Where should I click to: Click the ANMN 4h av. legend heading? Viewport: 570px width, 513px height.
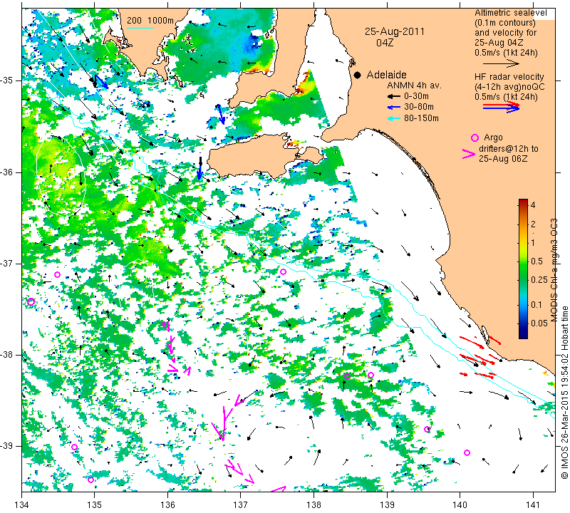(x=414, y=85)
